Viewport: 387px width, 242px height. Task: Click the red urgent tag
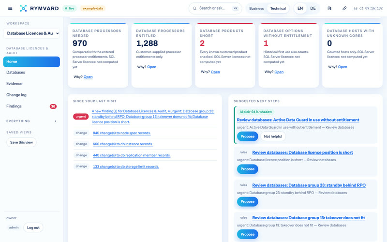81,117
